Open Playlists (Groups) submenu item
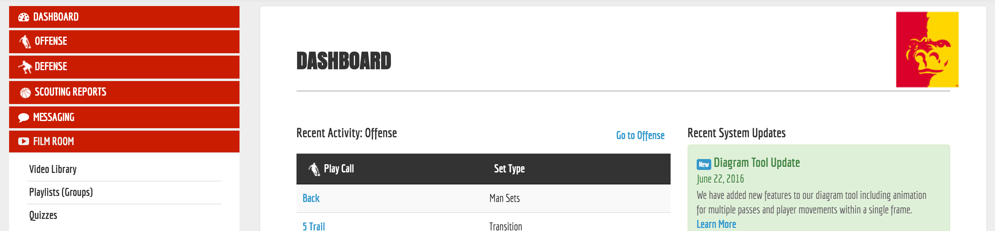Screen dimensions: 995x231 click(61, 192)
